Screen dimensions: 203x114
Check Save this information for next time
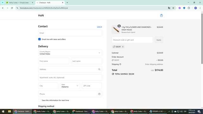point(39,100)
